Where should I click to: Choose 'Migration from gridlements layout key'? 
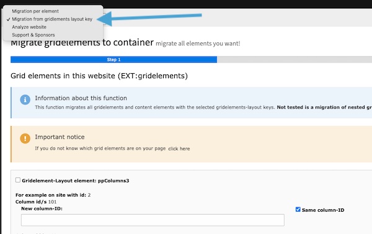coord(52,19)
